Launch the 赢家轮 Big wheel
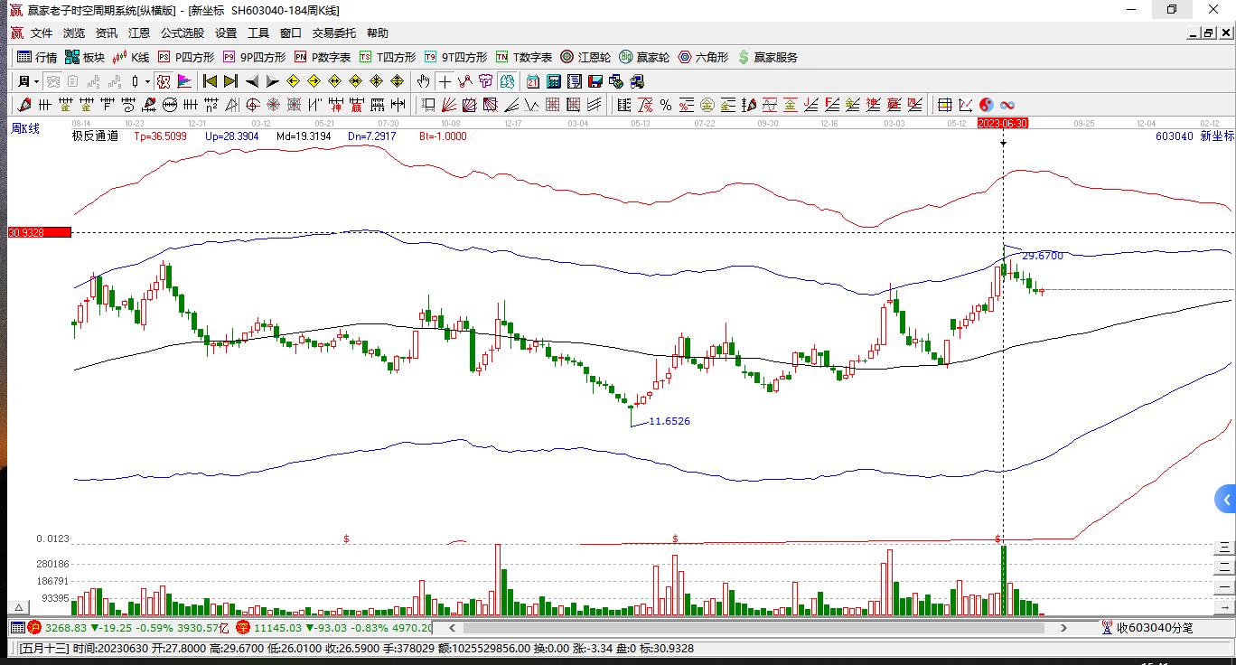This screenshot has height=665, width=1236. (644, 57)
